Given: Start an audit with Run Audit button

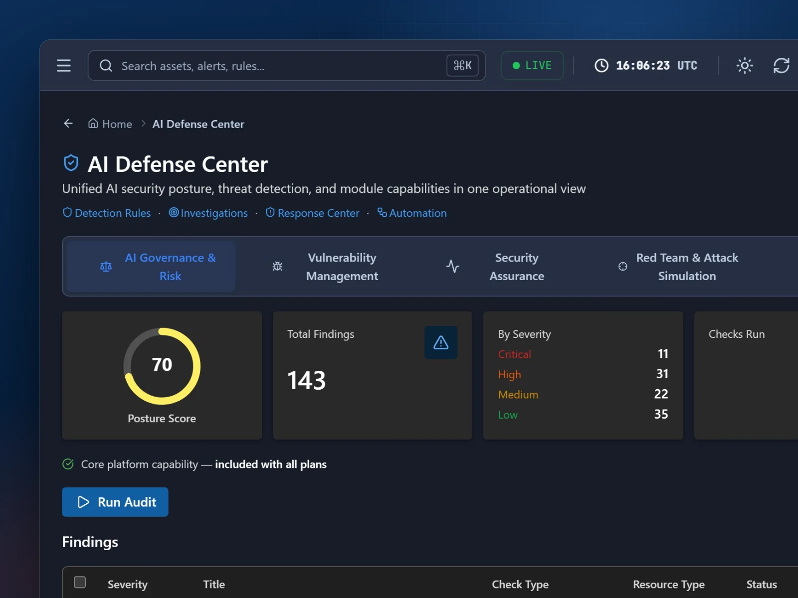Looking at the screenshot, I should coord(115,502).
